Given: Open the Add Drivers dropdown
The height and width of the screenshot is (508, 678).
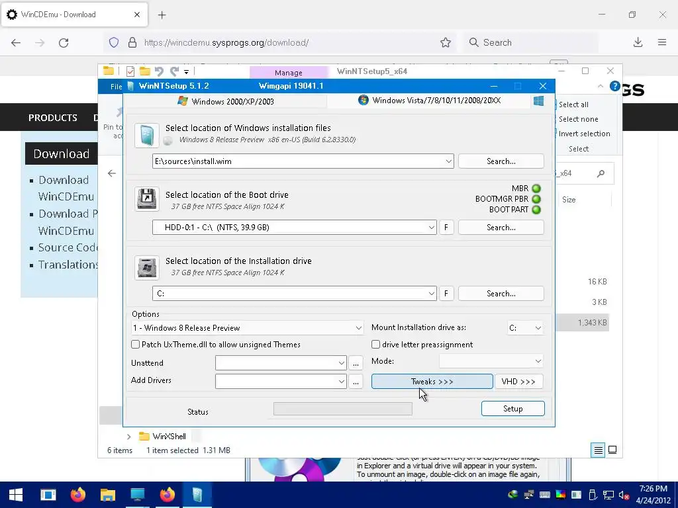Looking at the screenshot, I should (341, 381).
